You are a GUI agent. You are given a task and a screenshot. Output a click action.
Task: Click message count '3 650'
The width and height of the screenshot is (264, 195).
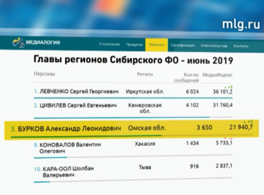(x=204, y=128)
